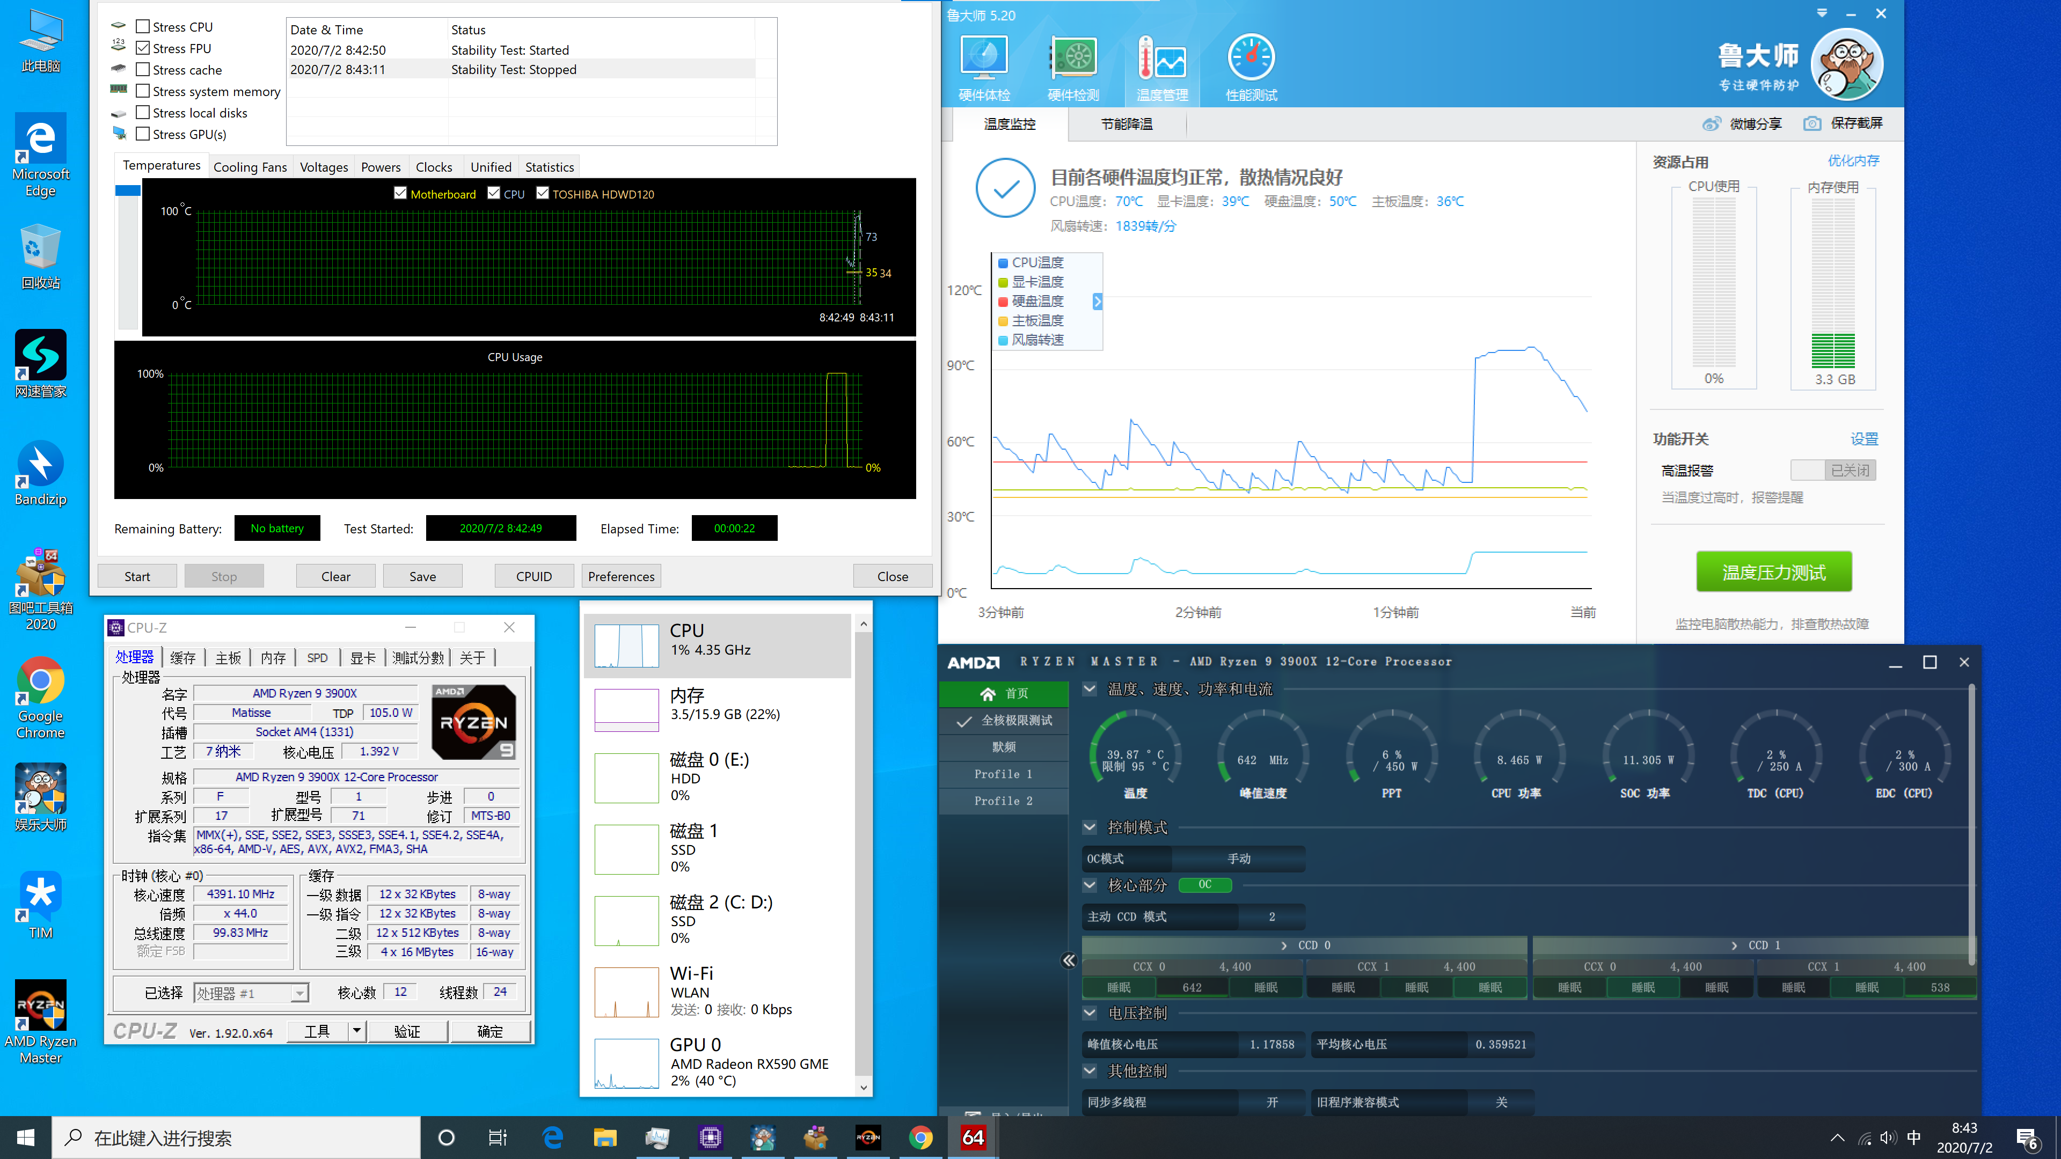This screenshot has width=2061, height=1159.
Task: Click the 硬盘温度 red legend swatch
Action: pos(1003,302)
